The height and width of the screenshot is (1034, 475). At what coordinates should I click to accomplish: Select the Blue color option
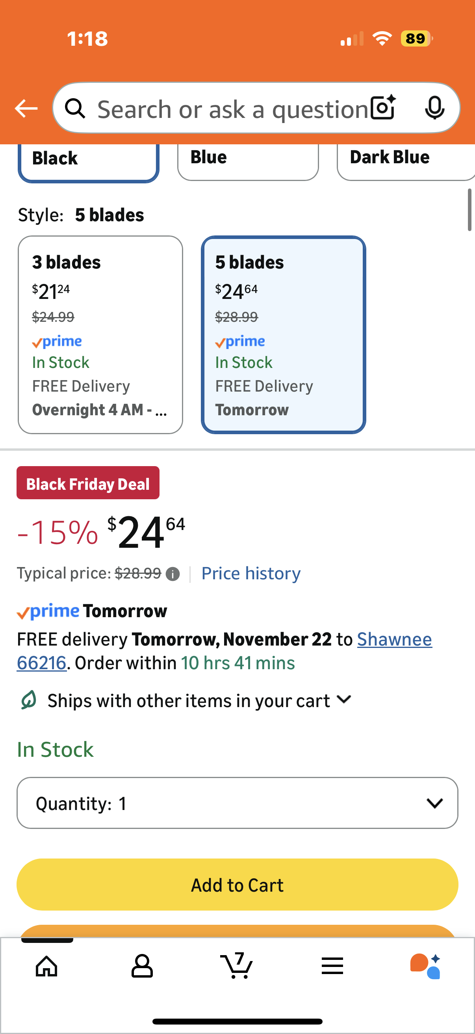(x=248, y=159)
